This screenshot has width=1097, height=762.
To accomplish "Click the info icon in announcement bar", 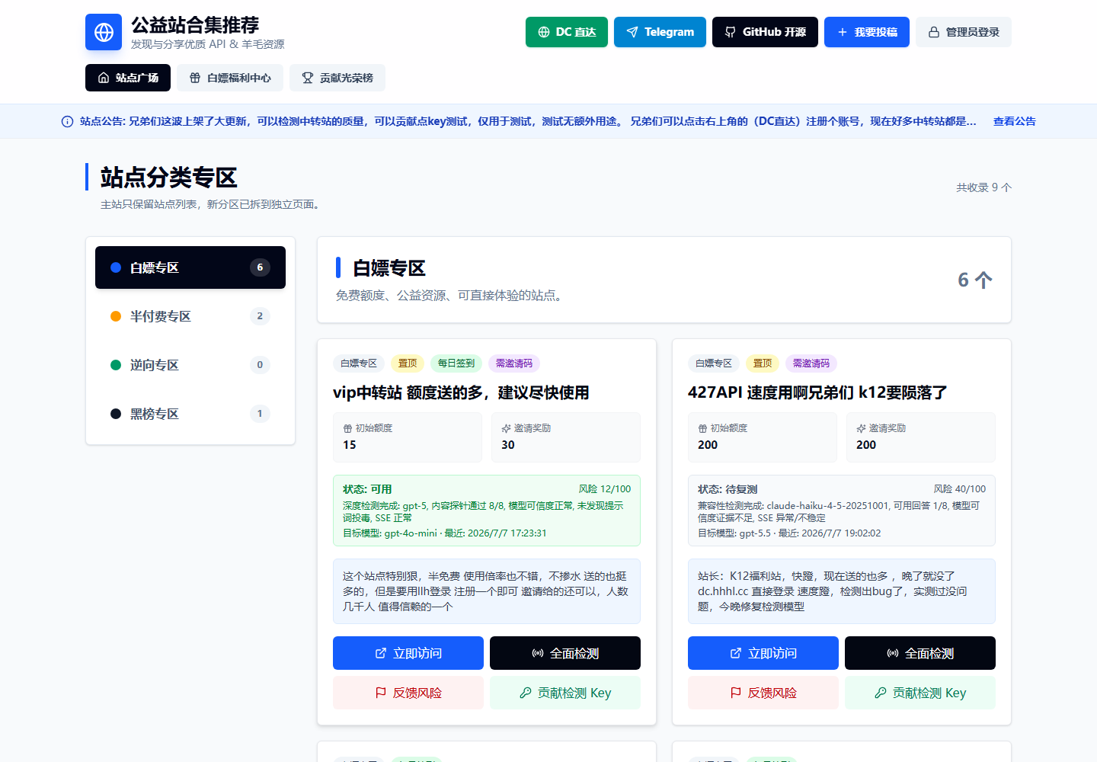I will (67, 122).
